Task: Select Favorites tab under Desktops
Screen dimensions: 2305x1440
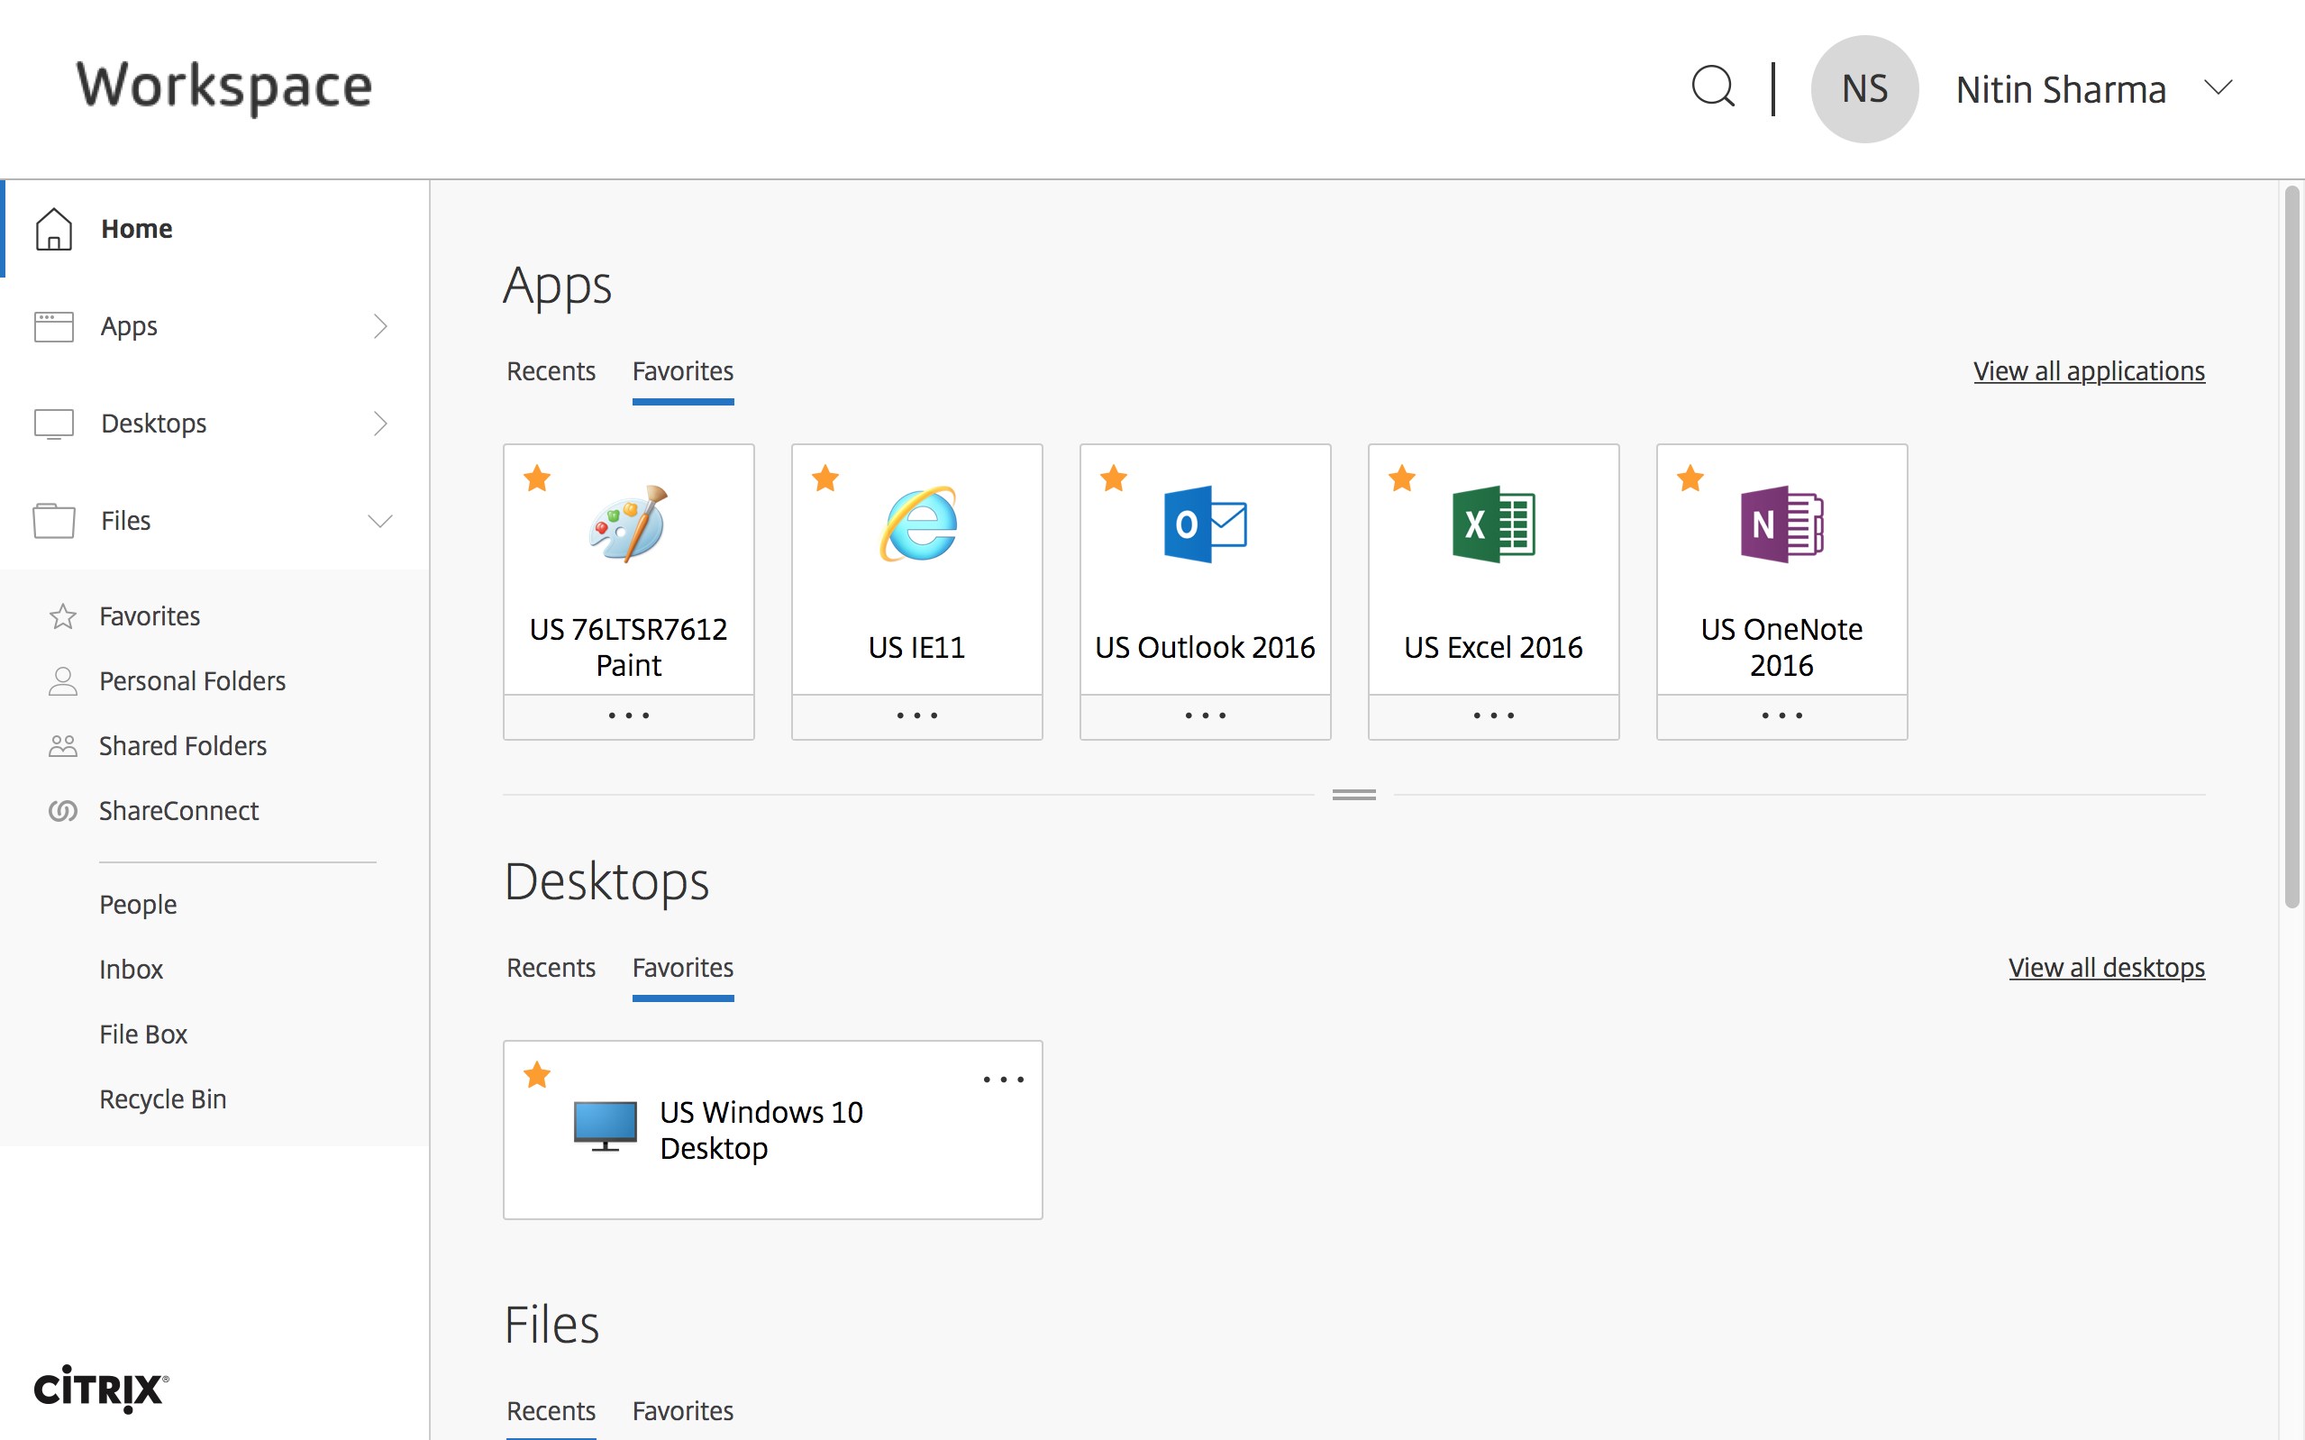Action: [683, 967]
